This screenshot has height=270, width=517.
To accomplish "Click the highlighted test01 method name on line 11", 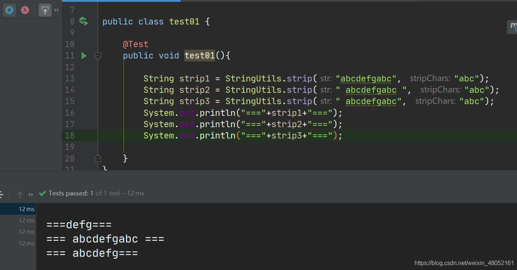I will tap(200, 56).
